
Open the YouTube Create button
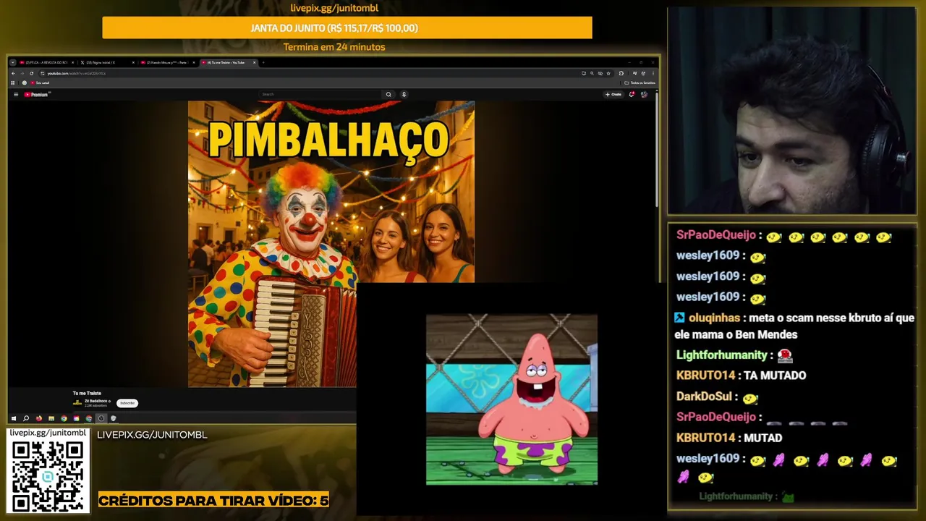pos(613,94)
